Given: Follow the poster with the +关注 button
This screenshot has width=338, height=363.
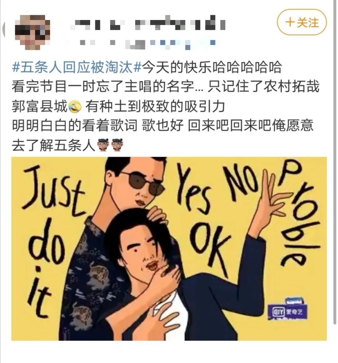Looking at the screenshot, I should tap(302, 23).
